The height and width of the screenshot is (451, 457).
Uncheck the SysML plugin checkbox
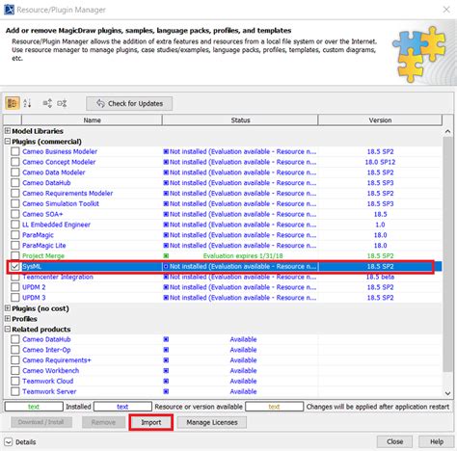pyautogui.click(x=15, y=266)
